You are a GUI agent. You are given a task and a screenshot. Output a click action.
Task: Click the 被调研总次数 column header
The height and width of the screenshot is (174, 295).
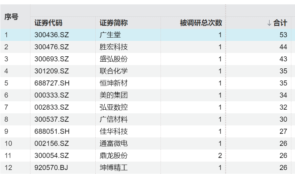pyautogui.click(x=201, y=23)
